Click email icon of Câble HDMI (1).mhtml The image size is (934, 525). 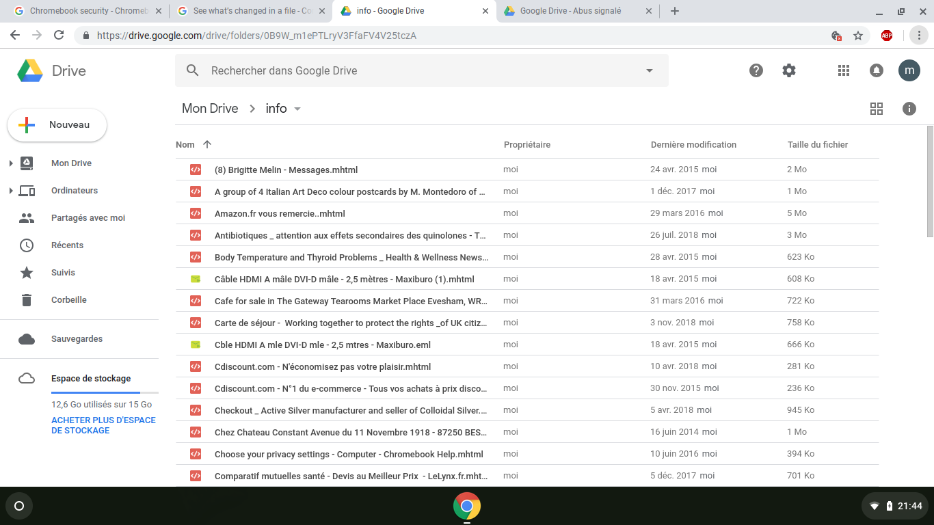(196, 279)
